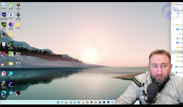This screenshot has height=107, width=183.
Task: Open the taskbar Search icon
Action: tap(62, 102)
